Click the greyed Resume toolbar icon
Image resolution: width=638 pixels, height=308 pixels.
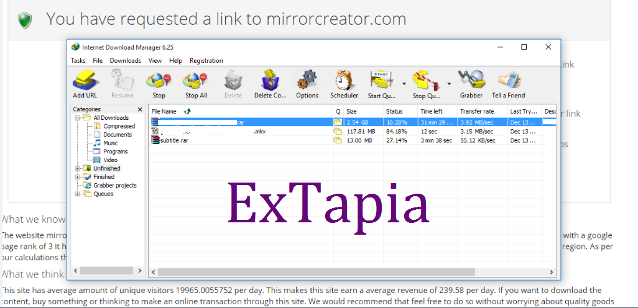[x=122, y=80]
